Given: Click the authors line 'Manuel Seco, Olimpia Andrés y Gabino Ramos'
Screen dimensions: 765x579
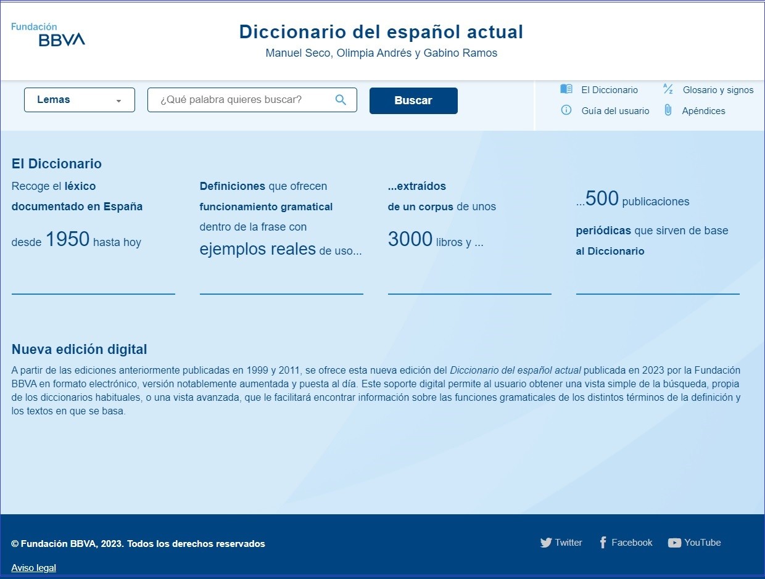Looking at the screenshot, I should pyautogui.click(x=381, y=53).
